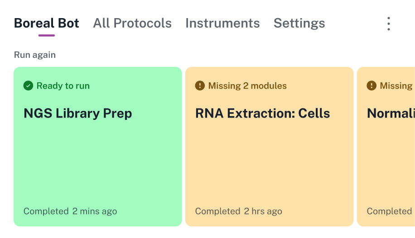Click the warning icon on RNA Extraction card
The height and width of the screenshot is (238, 415).
[x=200, y=86]
